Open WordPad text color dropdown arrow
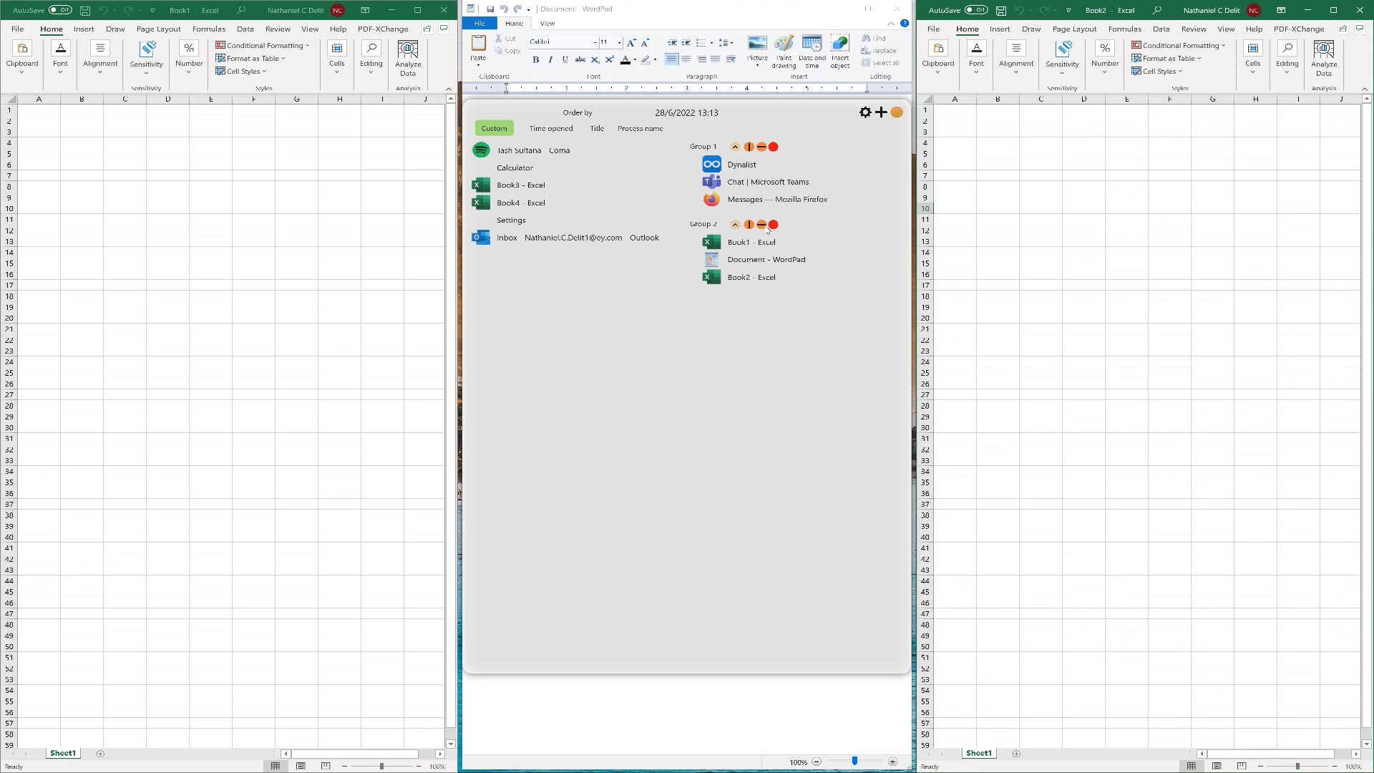Screen dimensions: 1374x773 click(x=635, y=60)
